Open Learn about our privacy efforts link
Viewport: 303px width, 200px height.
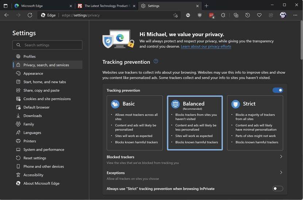(206, 47)
